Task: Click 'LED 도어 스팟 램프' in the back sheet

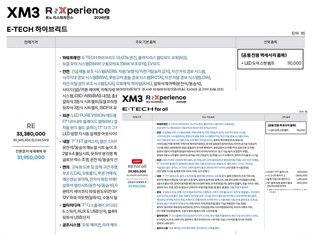Action: [x=259, y=63]
